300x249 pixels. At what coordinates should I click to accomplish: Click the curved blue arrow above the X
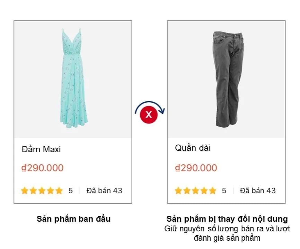tap(150, 105)
